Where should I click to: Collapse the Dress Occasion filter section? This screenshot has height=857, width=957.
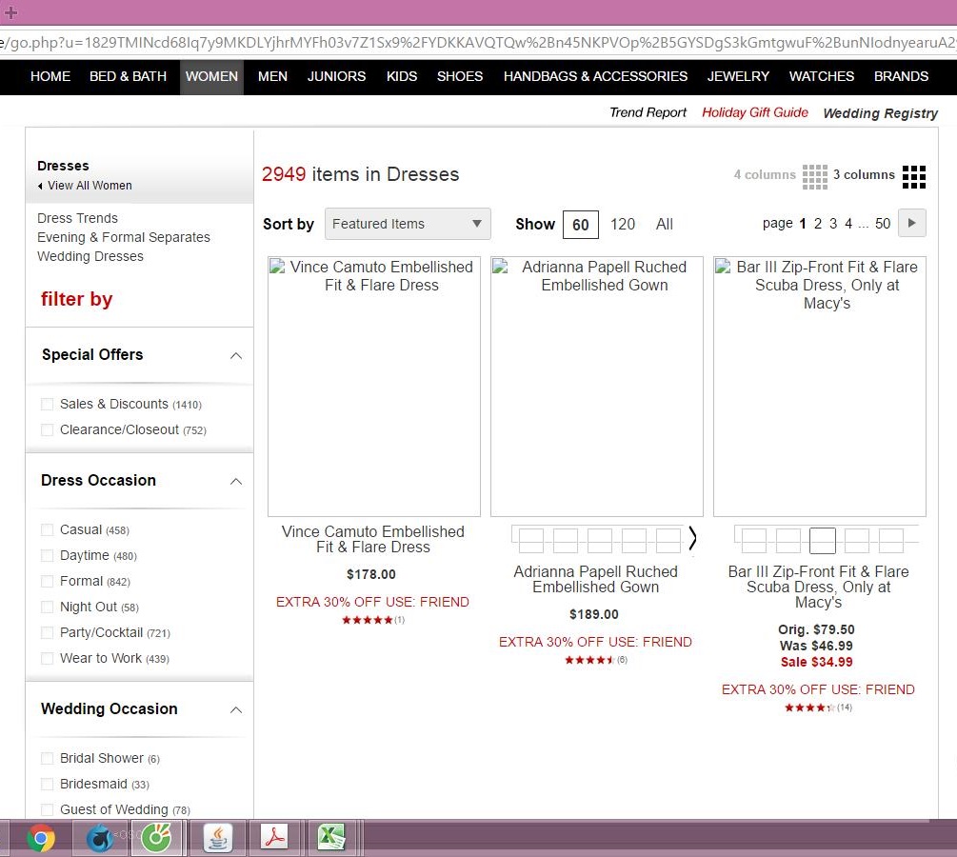coord(236,482)
